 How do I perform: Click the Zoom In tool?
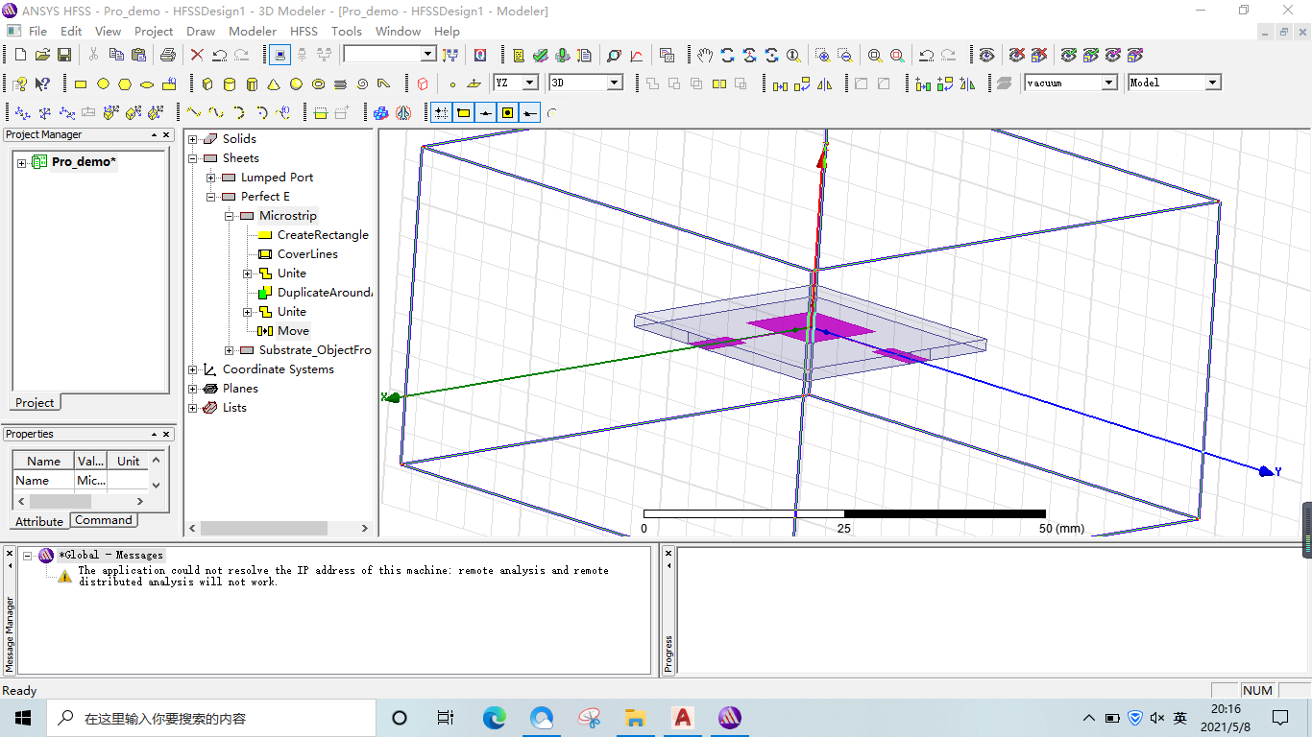(x=824, y=55)
